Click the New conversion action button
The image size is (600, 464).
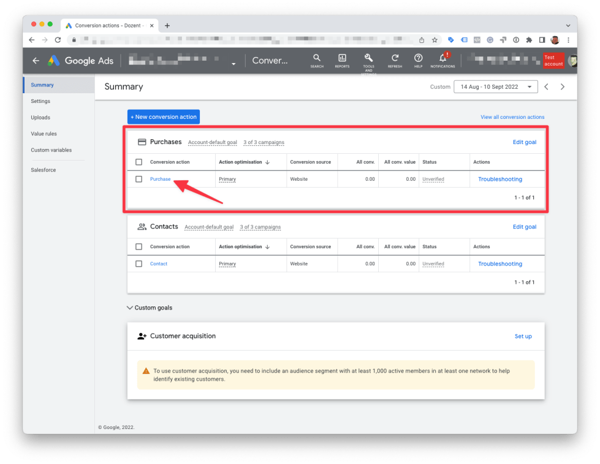[x=164, y=117]
